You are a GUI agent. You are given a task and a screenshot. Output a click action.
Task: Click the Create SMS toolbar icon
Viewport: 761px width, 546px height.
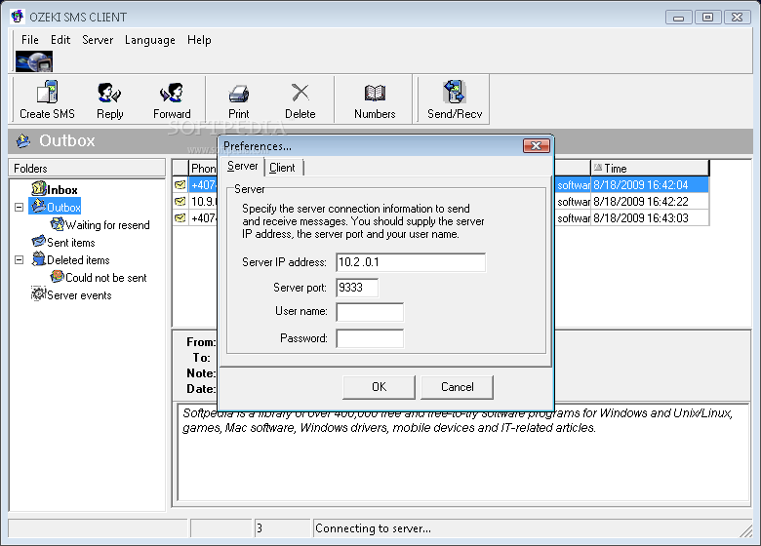click(47, 92)
